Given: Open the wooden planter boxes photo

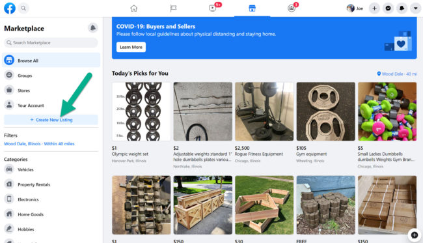Looking at the screenshot, I should pos(203,205).
